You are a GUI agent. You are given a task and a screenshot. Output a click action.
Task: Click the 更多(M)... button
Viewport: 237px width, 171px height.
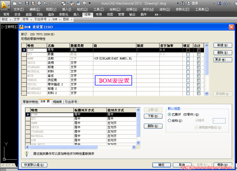point(223,60)
